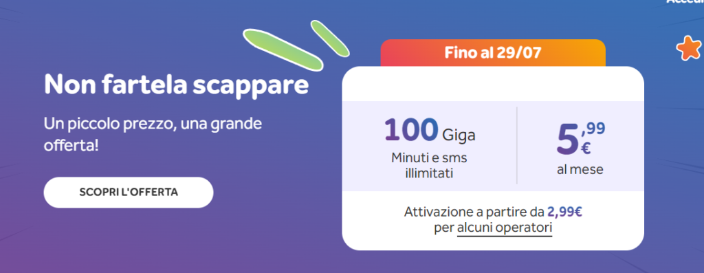Click the orange star icon
Screen dimensions: 704x273
click(689, 49)
